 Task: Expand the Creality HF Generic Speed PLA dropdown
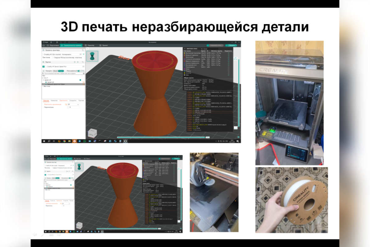tap(63, 67)
